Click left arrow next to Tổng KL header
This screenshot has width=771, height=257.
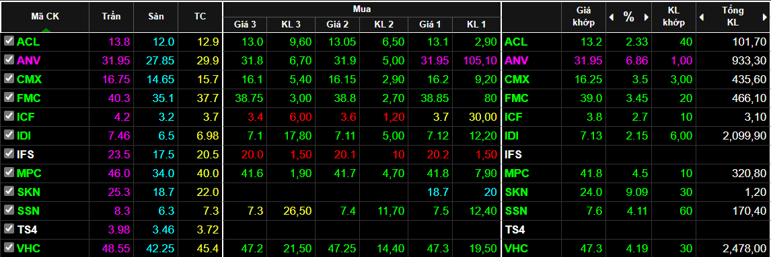pyautogui.click(x=702, y=17)
